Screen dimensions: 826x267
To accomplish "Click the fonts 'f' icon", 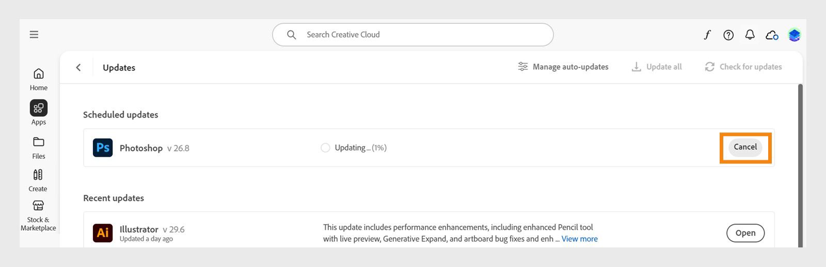I will [x=707, y=35].
